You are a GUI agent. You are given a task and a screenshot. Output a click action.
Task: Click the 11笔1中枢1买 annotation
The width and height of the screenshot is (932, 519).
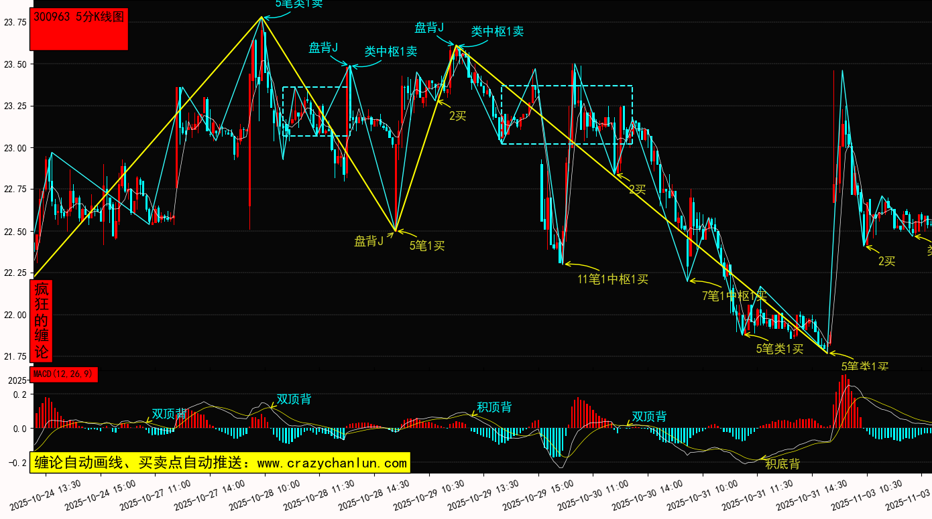click(x=613, y=279)
